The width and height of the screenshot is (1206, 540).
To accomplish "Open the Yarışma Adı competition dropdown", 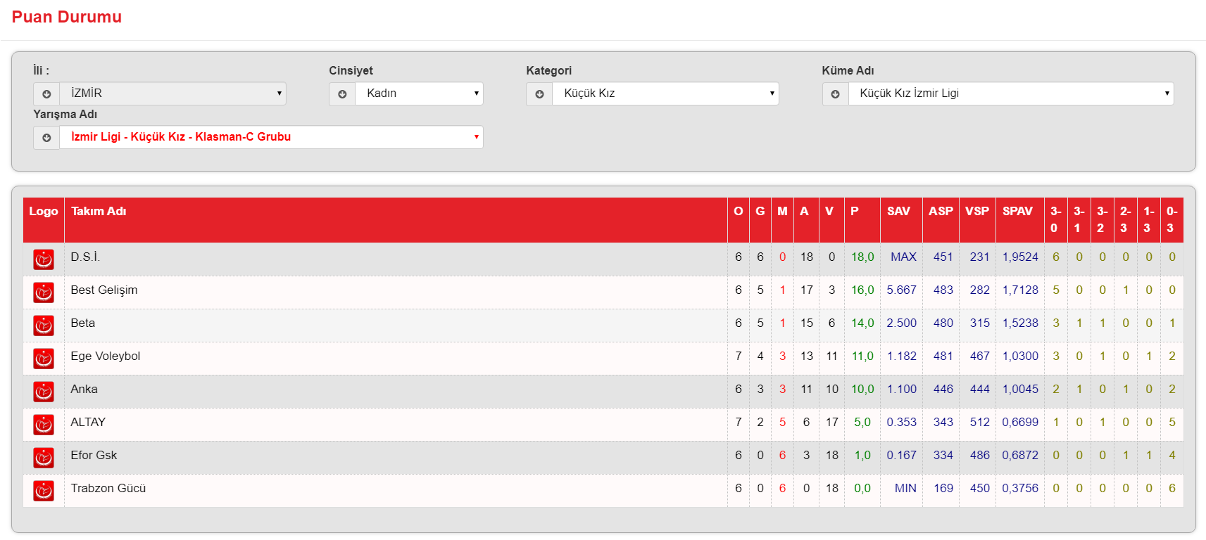I will click(271, 137).
